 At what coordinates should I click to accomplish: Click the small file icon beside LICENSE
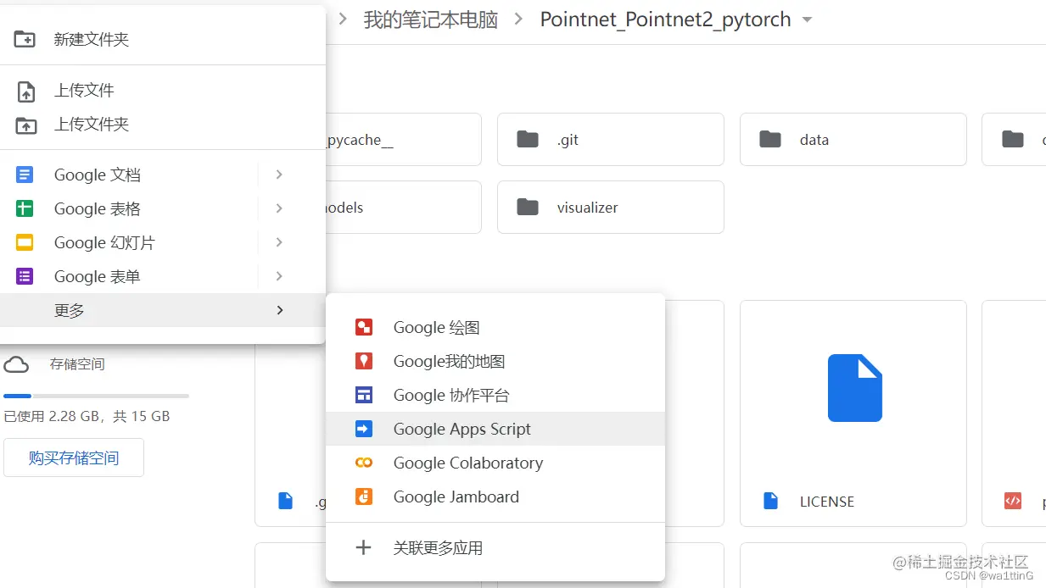[x=770, y=501]
